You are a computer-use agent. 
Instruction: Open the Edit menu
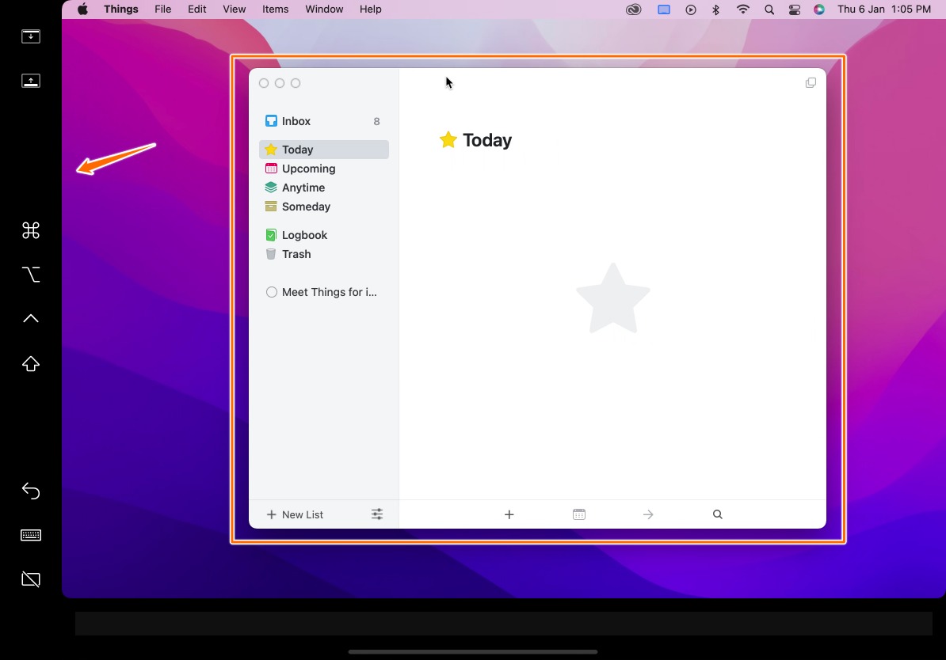tap(196, 9)
